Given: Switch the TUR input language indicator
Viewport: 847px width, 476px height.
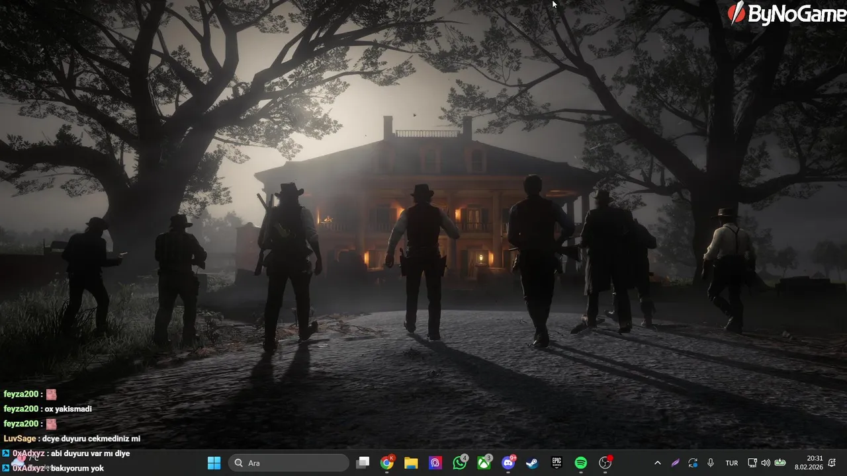Looking at the screenshot, I should click(x=732, y=463).
